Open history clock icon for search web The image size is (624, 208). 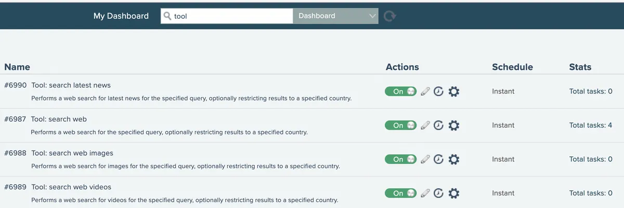[439, 126]
